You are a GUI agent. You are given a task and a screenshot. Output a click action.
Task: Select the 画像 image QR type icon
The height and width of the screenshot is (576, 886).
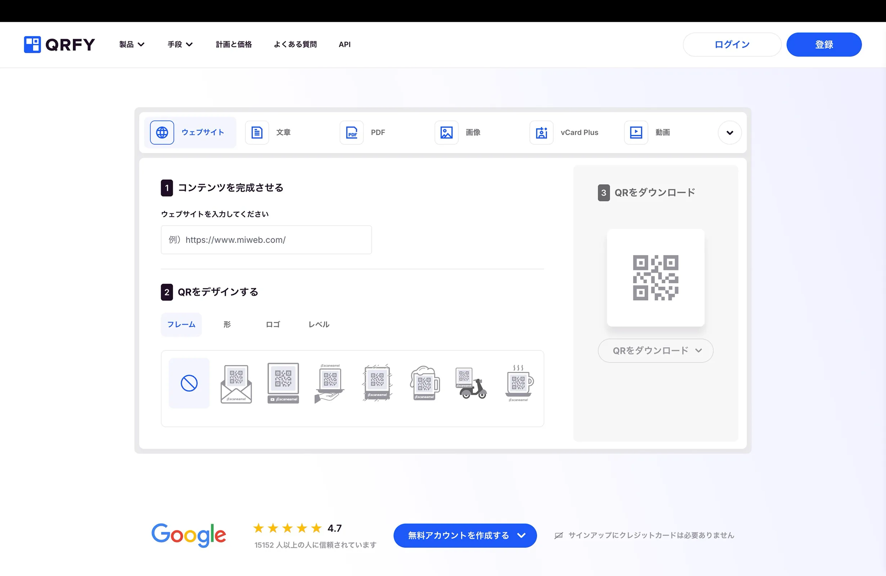coord(446,132)
